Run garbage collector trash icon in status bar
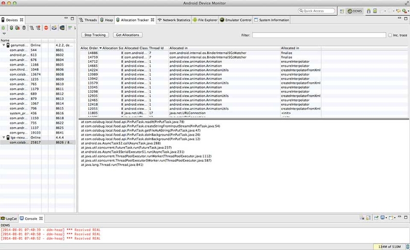Image resolution: width=410 pixels, height=250 pixels. tap(407, 246)
